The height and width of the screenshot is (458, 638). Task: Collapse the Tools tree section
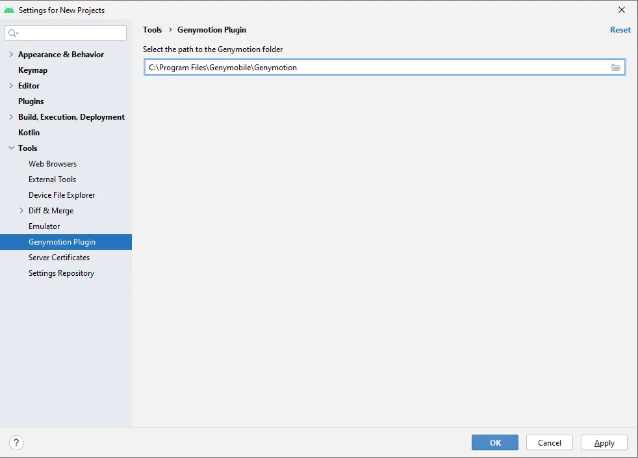[x=11, y=148]
